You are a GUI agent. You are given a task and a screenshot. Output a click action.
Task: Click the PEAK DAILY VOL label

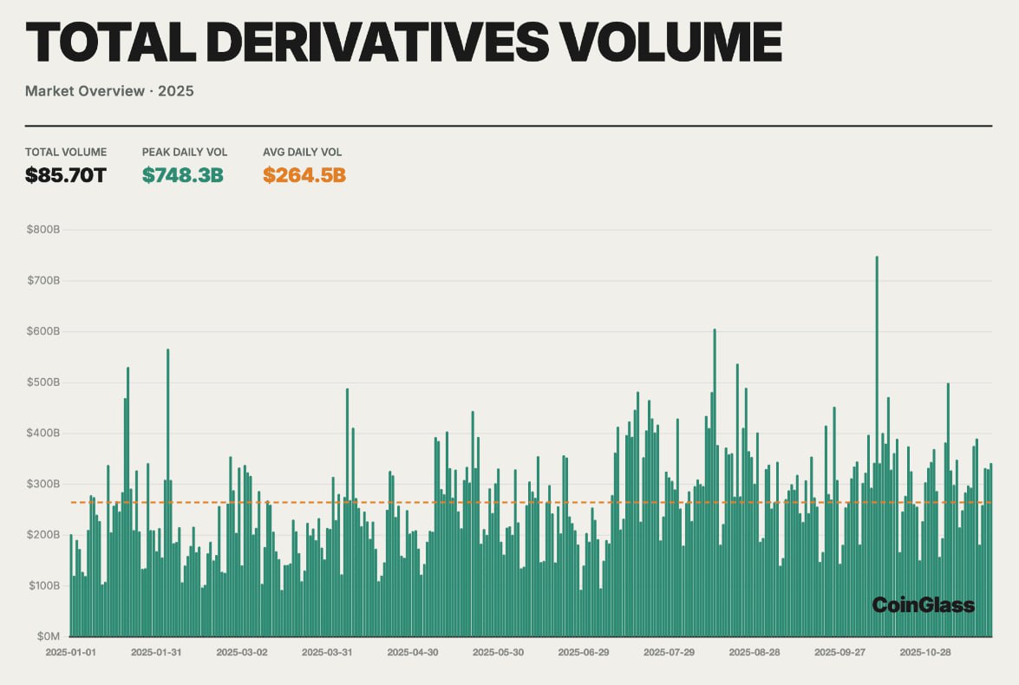[x=185, y=152]
